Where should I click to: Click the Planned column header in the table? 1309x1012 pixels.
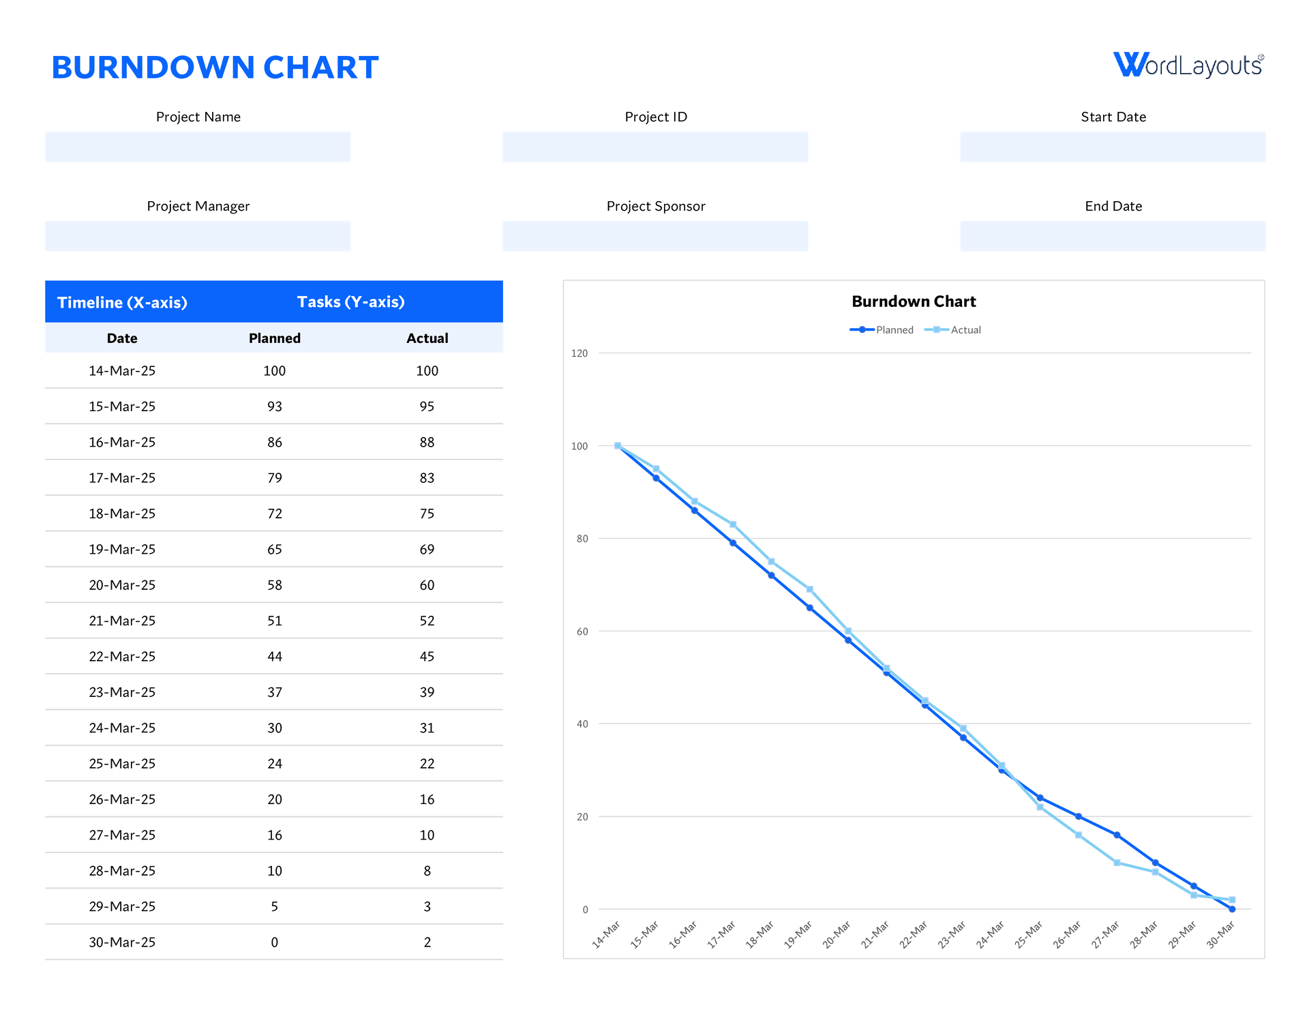[274, 338]
